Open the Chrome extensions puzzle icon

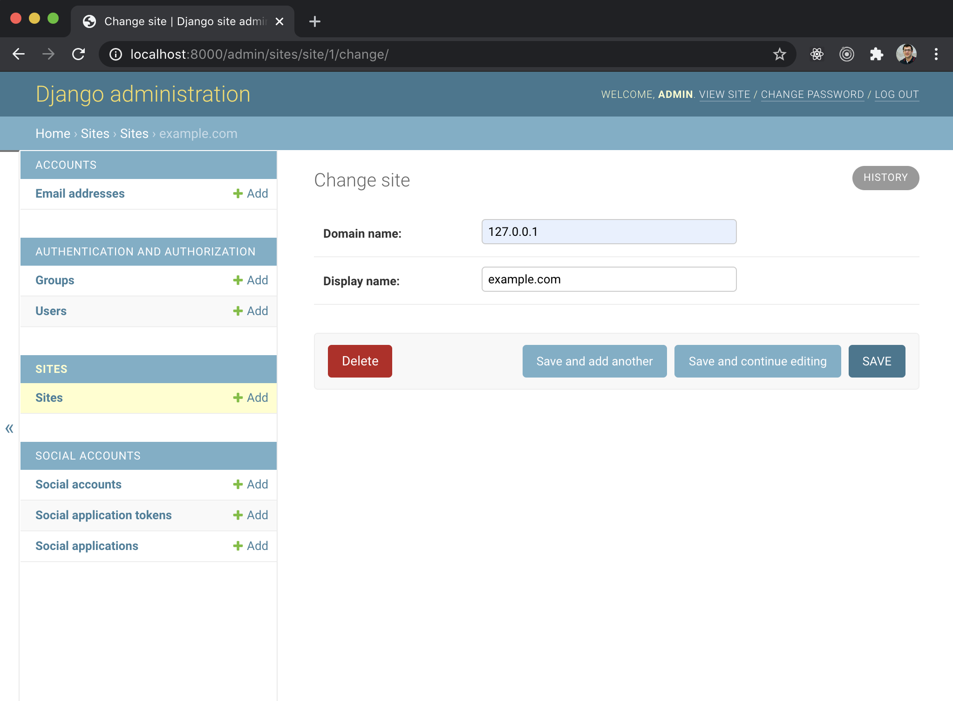[876, 55]
